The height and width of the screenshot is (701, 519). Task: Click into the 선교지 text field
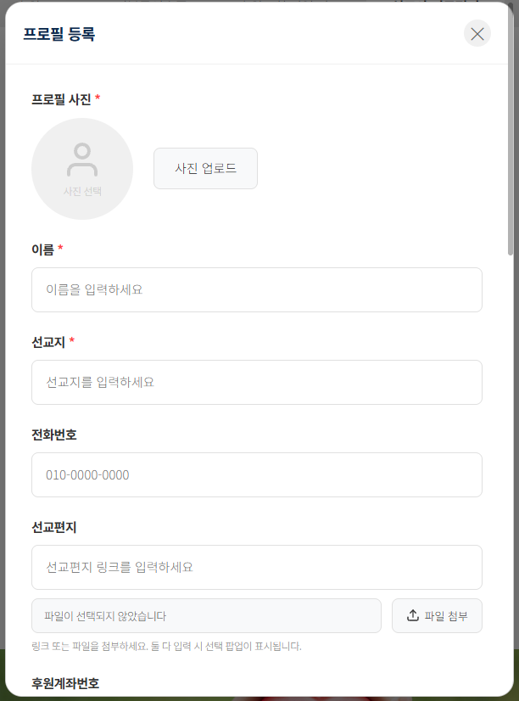(x=256, y=382)
